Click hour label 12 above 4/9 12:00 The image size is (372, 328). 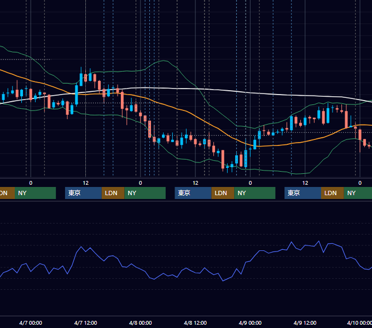[305, 183]
